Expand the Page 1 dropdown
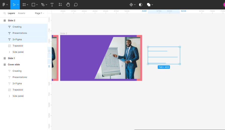 coord(39,13)
